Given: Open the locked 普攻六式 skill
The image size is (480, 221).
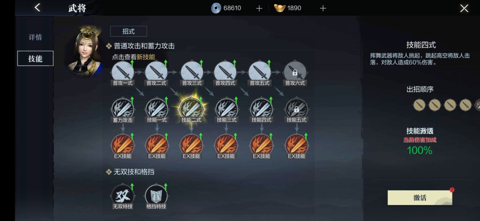Looking at the screenshot, I should point(295,72).
